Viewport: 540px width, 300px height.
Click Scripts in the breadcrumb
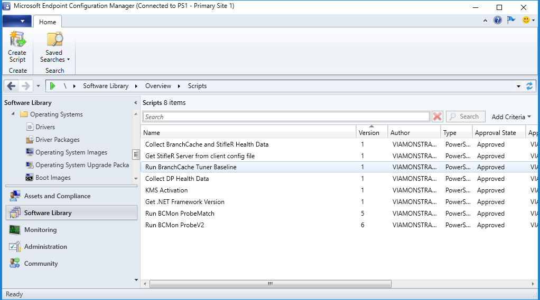(x=197, y=86)
